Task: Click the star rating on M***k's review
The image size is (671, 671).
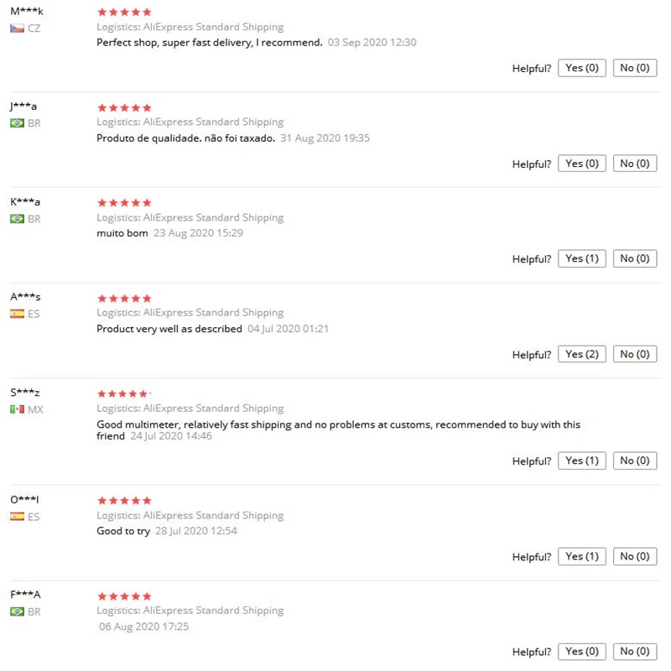Action: (124, 13)
